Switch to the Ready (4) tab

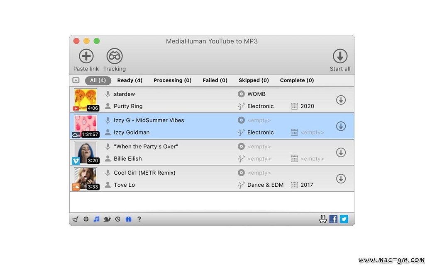[129, 80]
